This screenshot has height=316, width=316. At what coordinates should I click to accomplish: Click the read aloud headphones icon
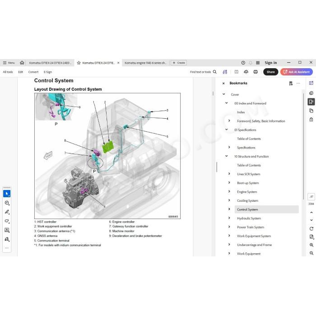[x=225, y=72]
